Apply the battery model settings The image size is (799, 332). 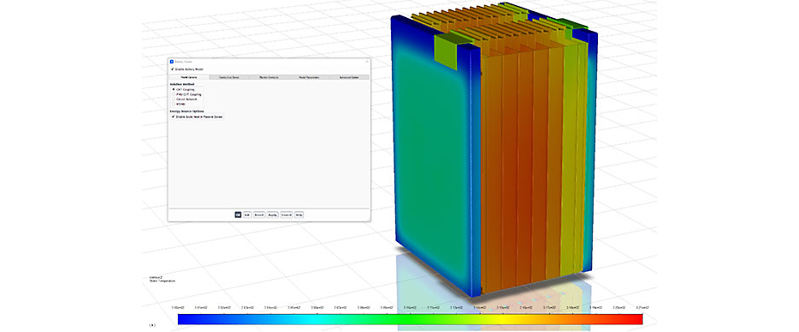point(272,214)
